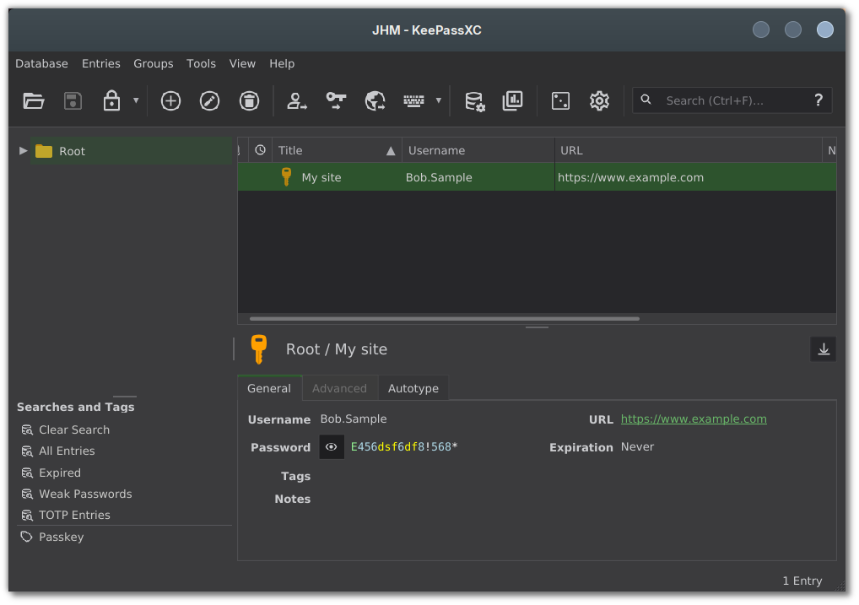The height and width of the screenshot is (605, 859).
Task: Open the https://www.example.com link in preview
Action: pos(694,419)
